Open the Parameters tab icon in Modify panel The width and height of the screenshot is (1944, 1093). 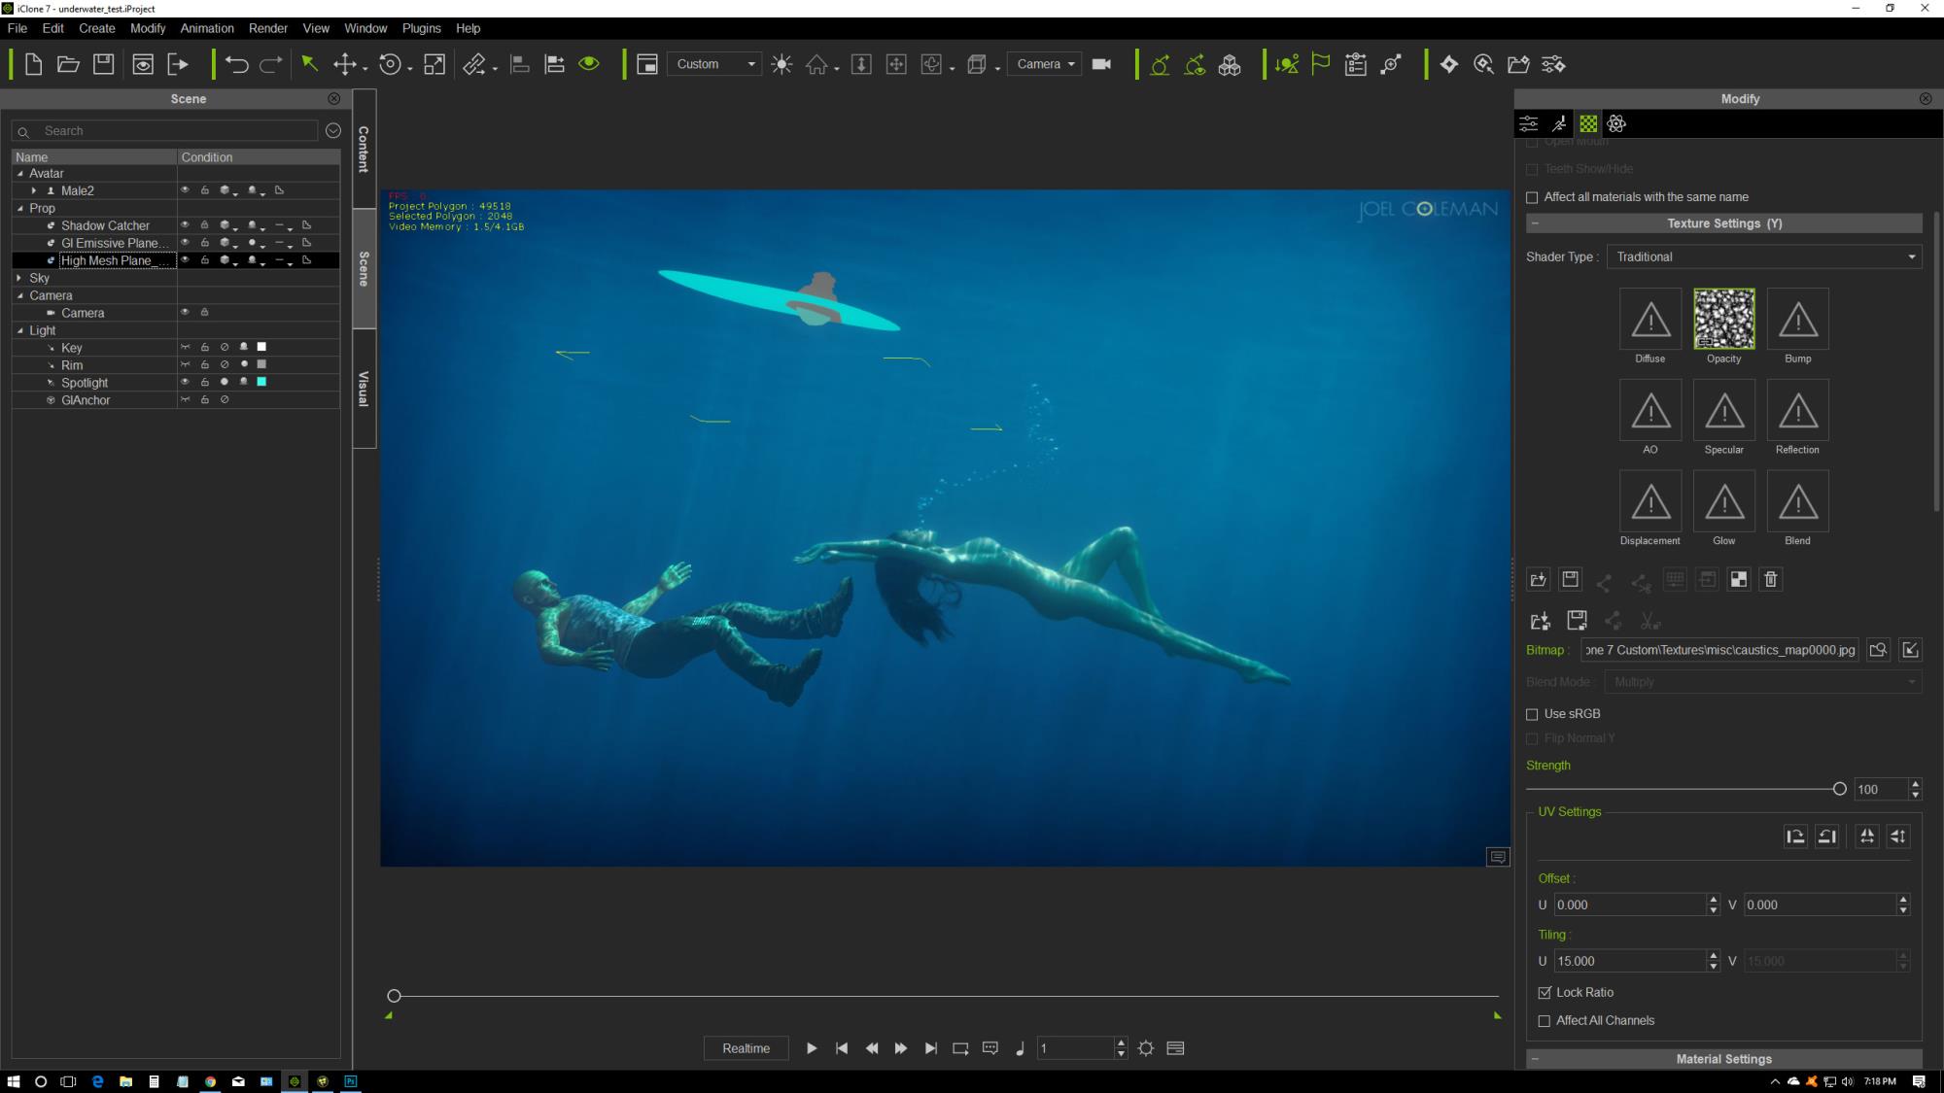coord(1528,123)
